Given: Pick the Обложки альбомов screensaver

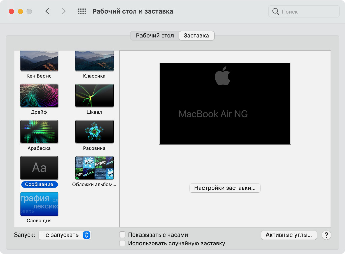Looking at the screenshot, I should [94, 168].
